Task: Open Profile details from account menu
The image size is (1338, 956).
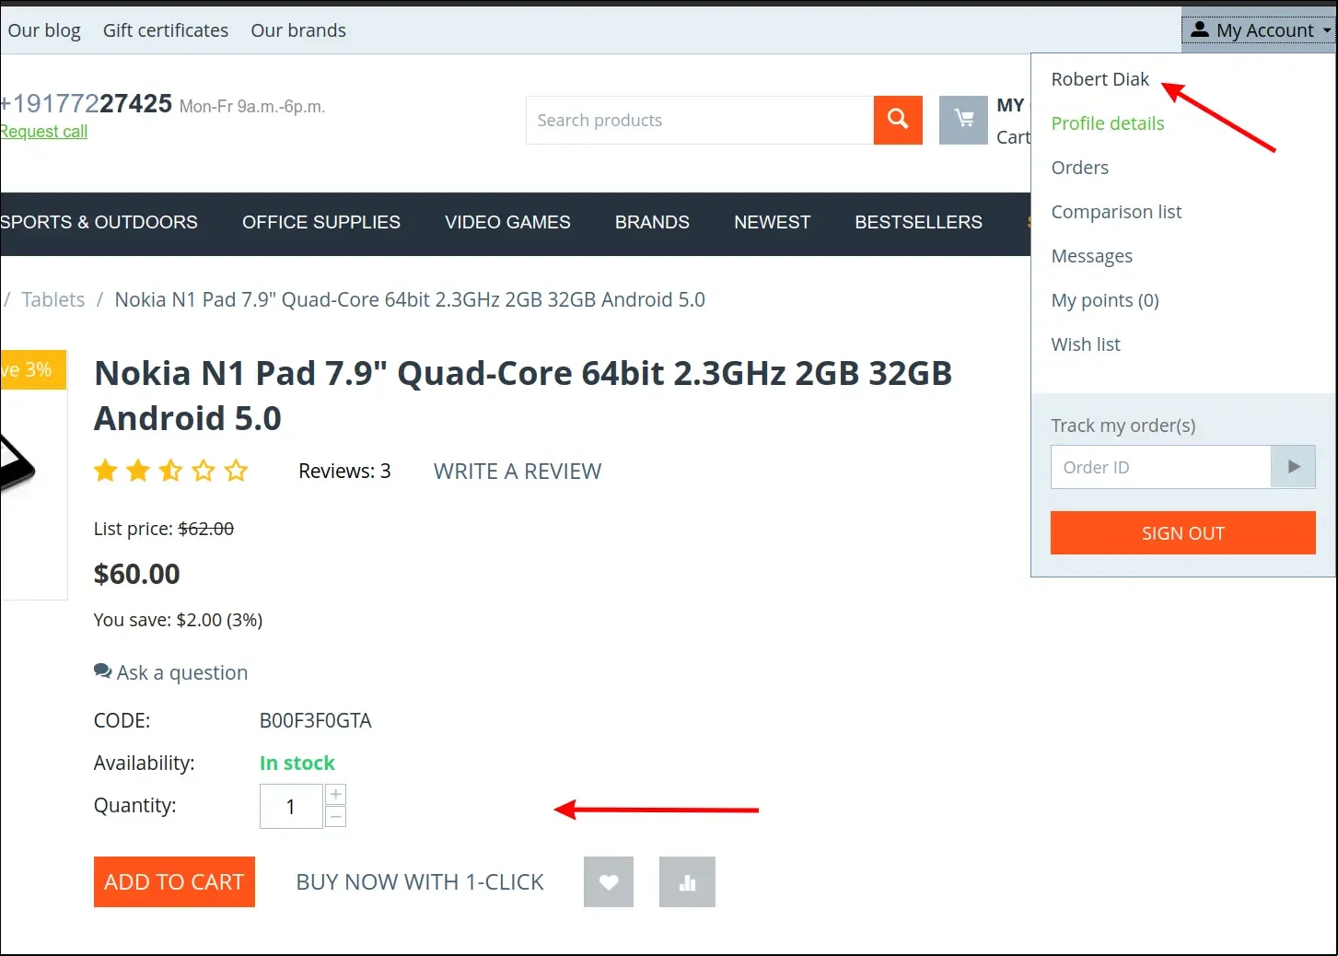Action: point(1108,123)
